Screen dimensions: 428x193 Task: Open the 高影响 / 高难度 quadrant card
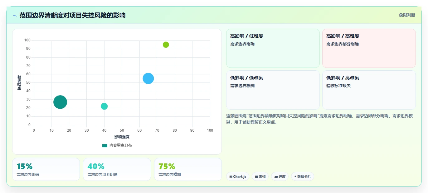369,48
